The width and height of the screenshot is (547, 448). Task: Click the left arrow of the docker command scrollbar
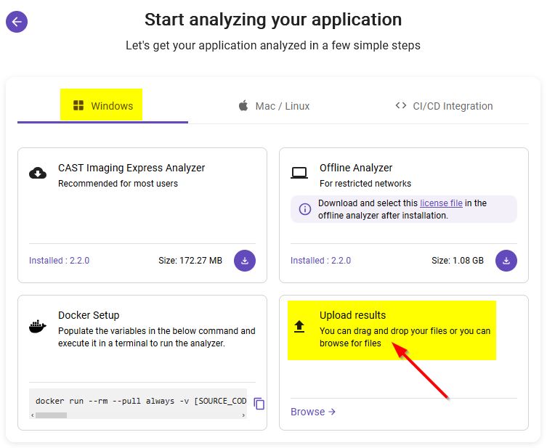(33, 415)
